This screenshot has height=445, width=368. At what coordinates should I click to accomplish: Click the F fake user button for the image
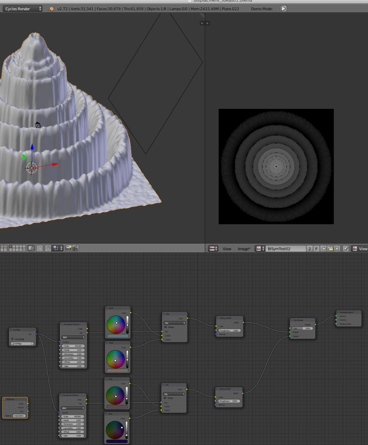316,249
